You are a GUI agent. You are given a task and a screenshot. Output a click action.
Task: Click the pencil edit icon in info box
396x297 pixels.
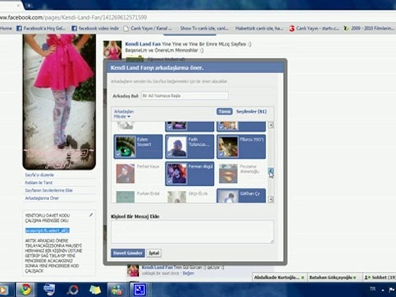(x=91, y=215)
